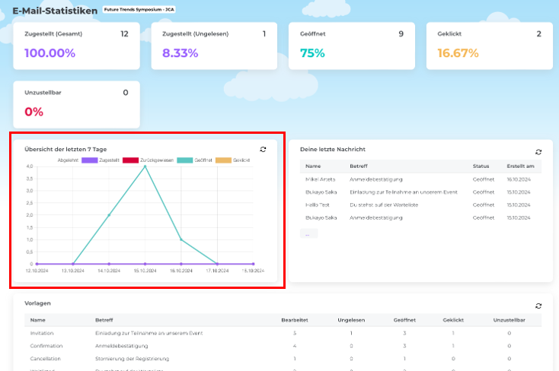The image size is (559, 371).
Task: Click Geöffnet status in Mikel Arteta row
Action: [x=484, y=179]
